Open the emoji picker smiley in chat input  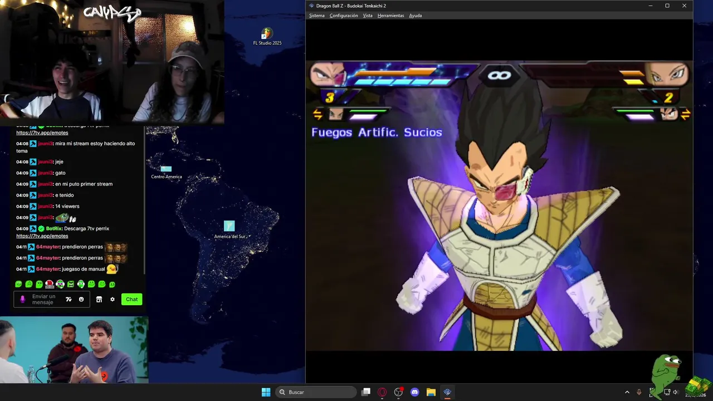[x=81, y=300]
